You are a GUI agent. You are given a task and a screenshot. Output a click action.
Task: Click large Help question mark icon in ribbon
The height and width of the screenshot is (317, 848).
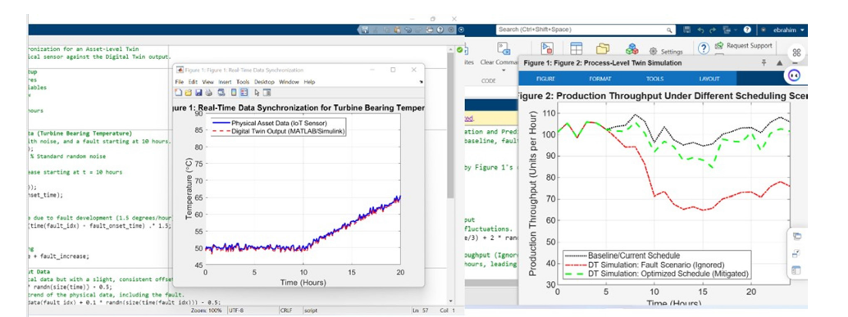[703, 48]
